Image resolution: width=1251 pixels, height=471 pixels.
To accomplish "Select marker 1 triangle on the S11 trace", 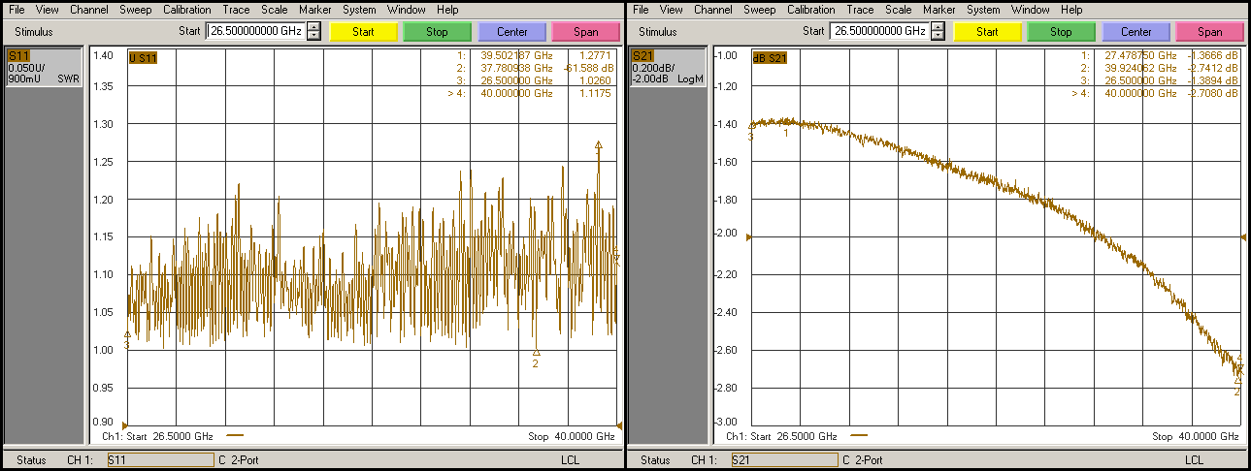I will [598, 146].
